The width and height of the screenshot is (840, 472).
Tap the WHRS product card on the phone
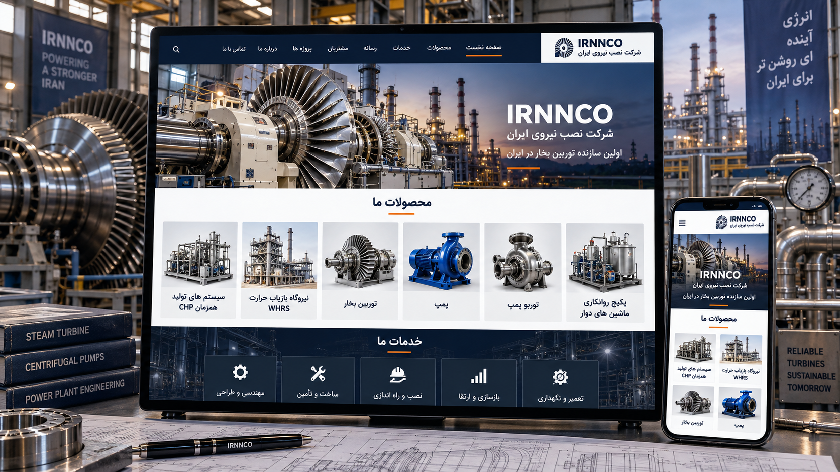(x=741, y=358)
